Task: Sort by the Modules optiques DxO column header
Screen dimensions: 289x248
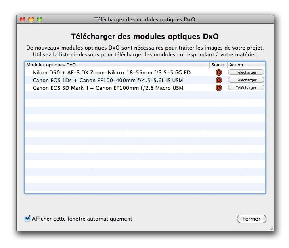Action: pos(117,65)
